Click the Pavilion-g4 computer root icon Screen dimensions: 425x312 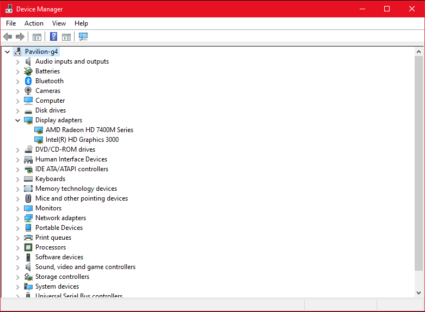18,52
